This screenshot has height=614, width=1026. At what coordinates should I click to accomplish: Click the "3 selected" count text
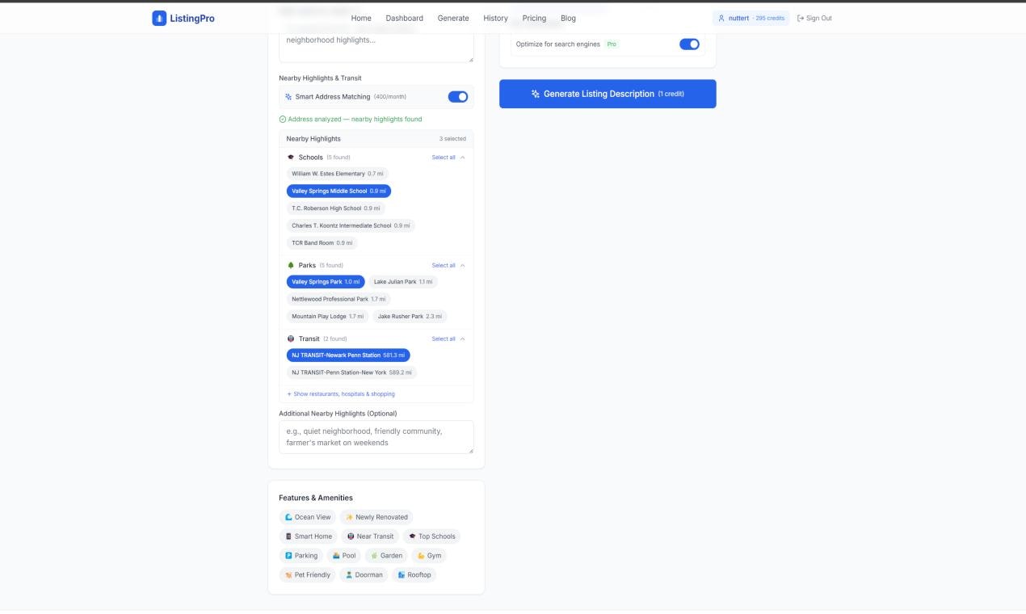point(452,139)
